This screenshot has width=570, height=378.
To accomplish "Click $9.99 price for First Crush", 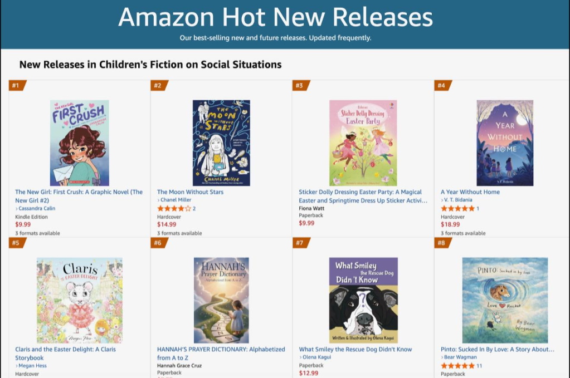I will click(23, 224).
